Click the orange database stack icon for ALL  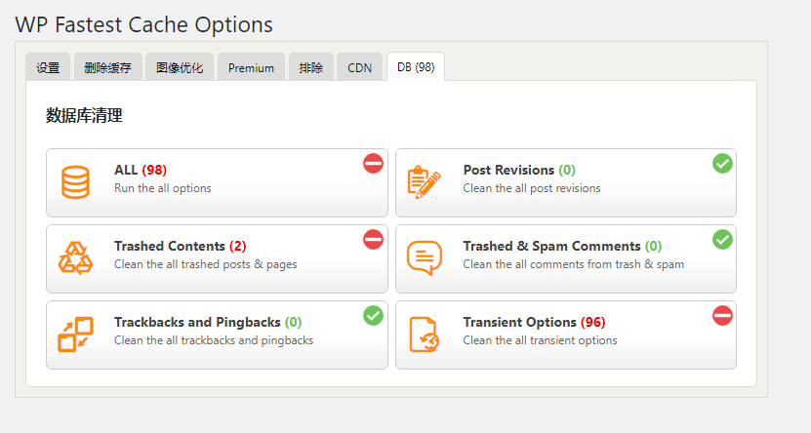click(75, 182)
